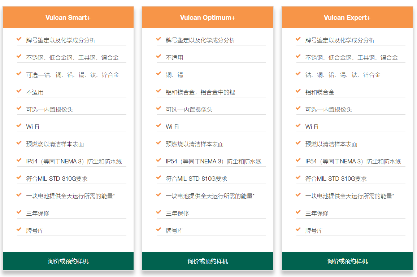Select the Expert+ checkmark beside 三年保修
Viewport: 417px width, 277px height.
coord(298,212)
